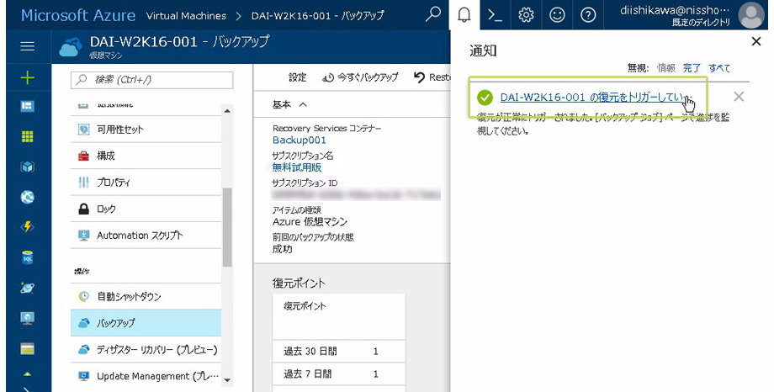Screen dimensions: 774x392
Task: Click 今すぐバックアップ toolbar button
Action: [360, 77]
